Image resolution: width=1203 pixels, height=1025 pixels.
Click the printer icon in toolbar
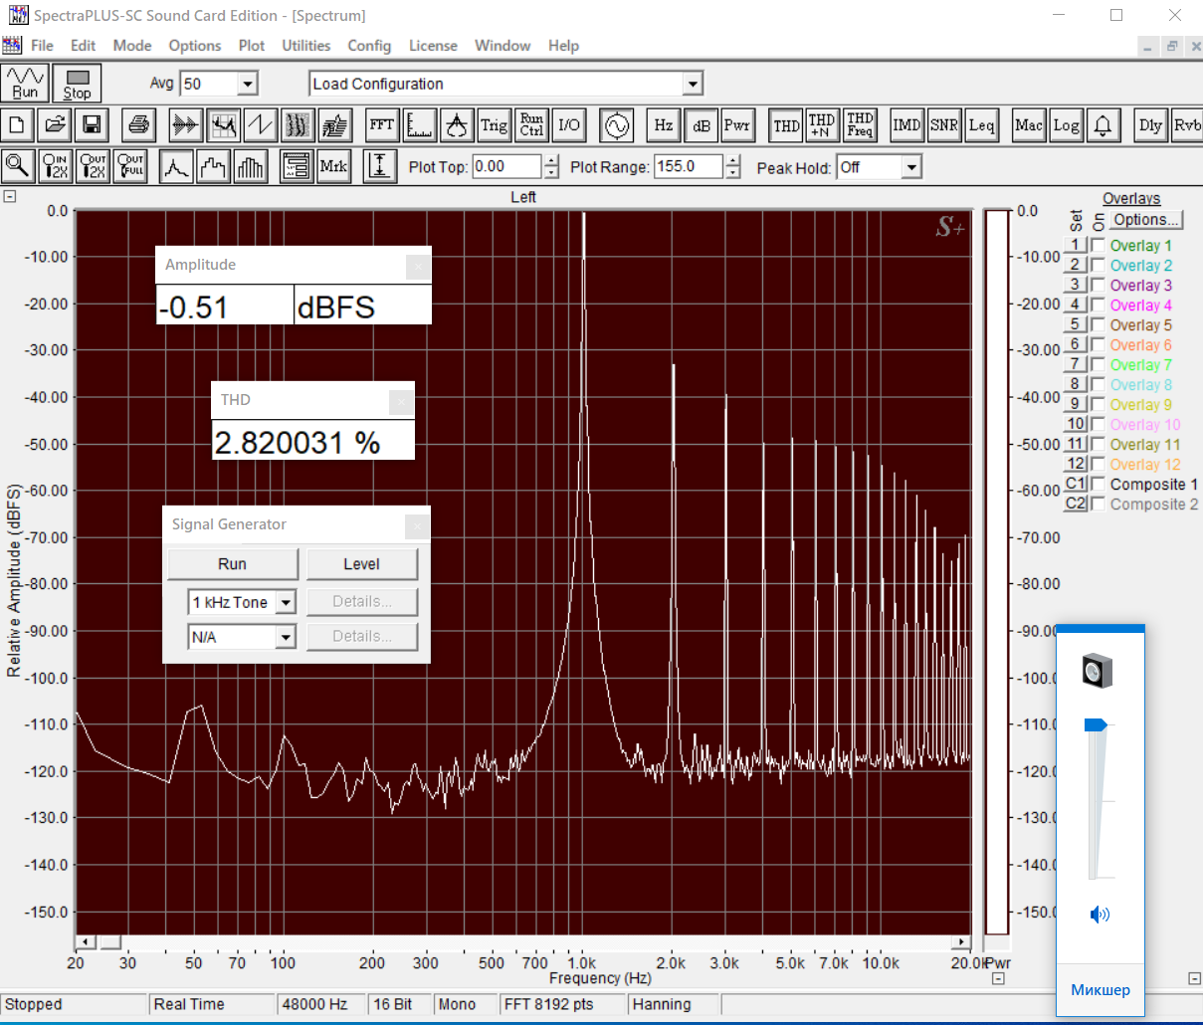(139, 125)
